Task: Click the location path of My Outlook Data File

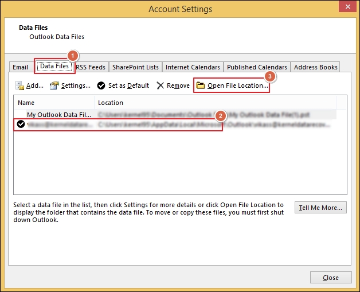Action: [x=204, y=114]
